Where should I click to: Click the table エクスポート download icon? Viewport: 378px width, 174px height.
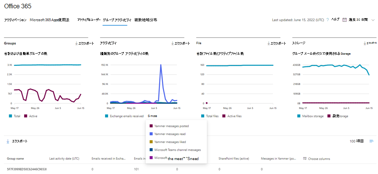(x=8, y=141)
